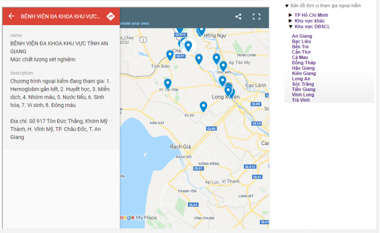Open directions to the selected hospital
The height and width of the screenshot is (233, 380).
coord(110,16)
